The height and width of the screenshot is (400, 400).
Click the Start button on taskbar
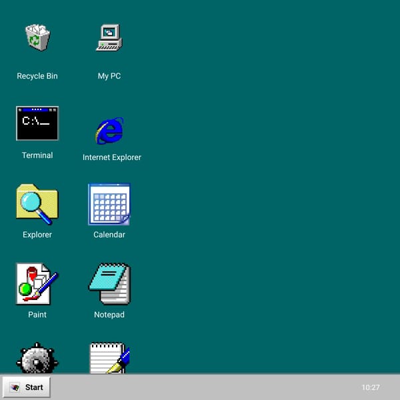[27, 387]
